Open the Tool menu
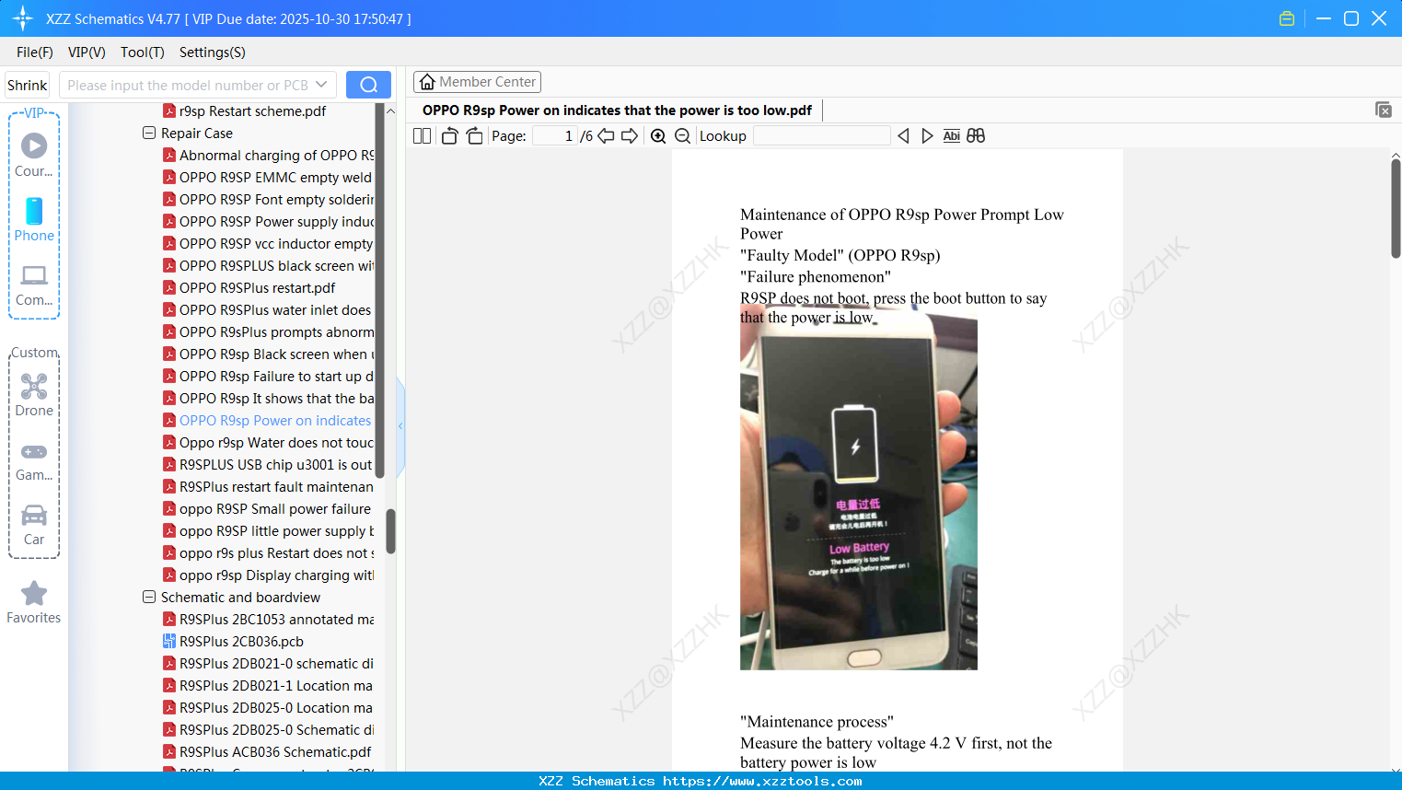 pyautogui.click(x=143, y=52)
